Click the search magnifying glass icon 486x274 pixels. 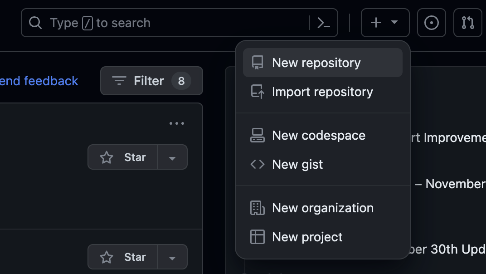point(35,22)
